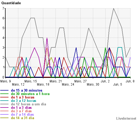Click the 'Jun, 2' date label
The height and width of the screenshot is (121, 138).
click(x=105, y=81)
